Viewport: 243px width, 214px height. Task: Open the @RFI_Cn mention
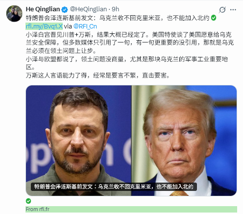(x=85, y=27)
